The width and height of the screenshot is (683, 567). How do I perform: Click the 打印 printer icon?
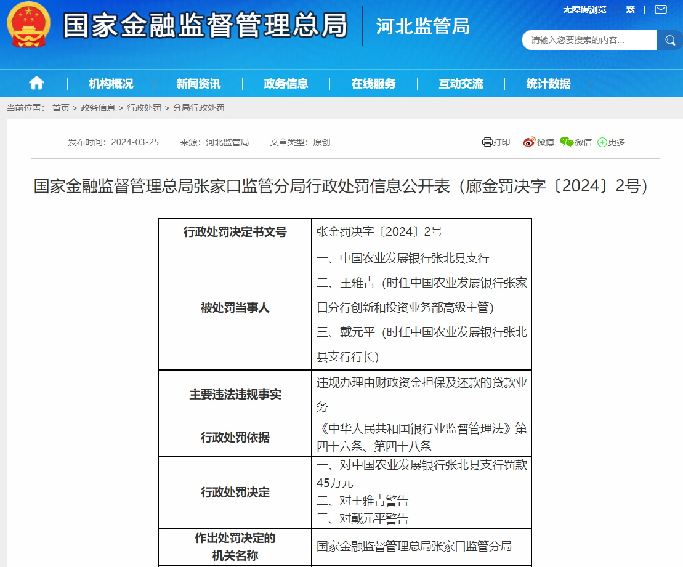[x=486, y=142]
